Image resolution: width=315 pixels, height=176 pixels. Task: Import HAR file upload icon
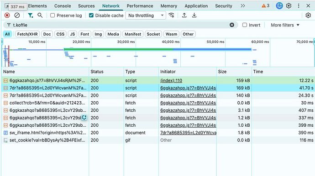tap(184, 15)
